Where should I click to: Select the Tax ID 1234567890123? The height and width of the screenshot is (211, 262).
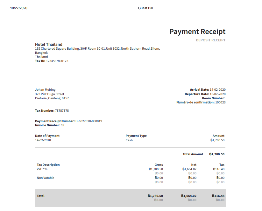[x=52, y=61]
